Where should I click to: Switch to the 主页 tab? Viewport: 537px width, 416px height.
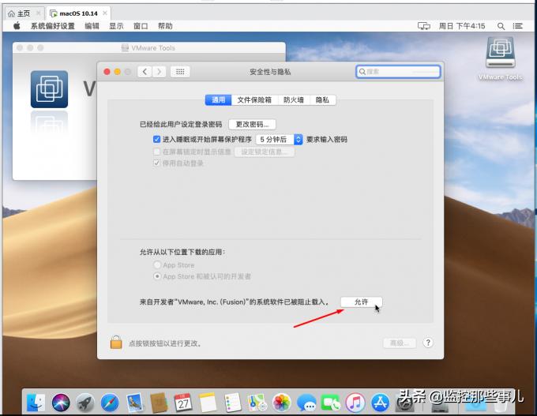tap(24, 13)
